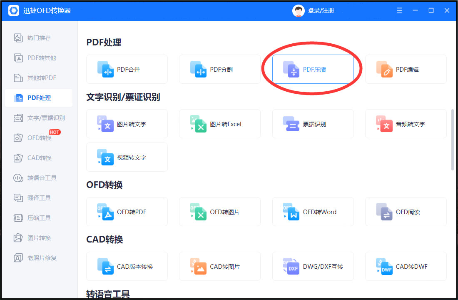Open the OFD阅读 reader icon
Image resolution: width=458 pixels, height=300 pixels.
click(384, 212)
